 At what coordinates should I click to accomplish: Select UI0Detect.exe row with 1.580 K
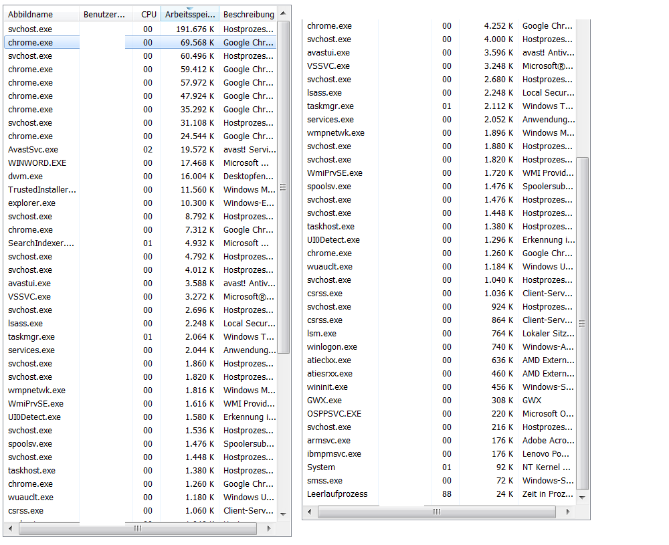tap(140, 417)
